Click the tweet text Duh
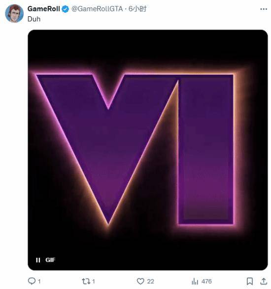Viewport: 271px width, 289px height. tap(34, 19)
